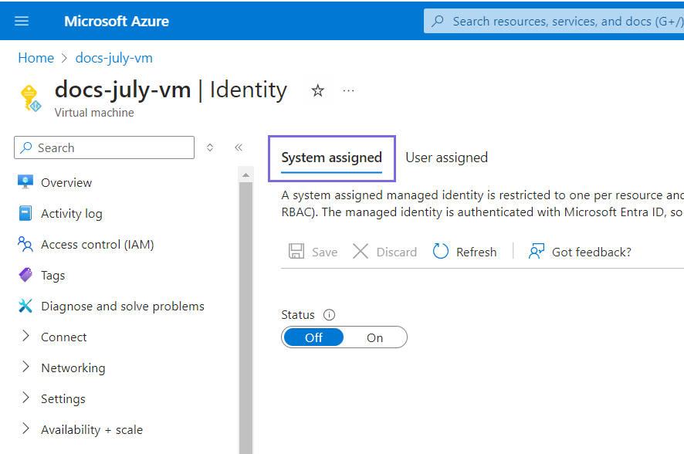Screen dimensions: 684x454
Task: Open the more options ellipsis
Action: [348, 91]
